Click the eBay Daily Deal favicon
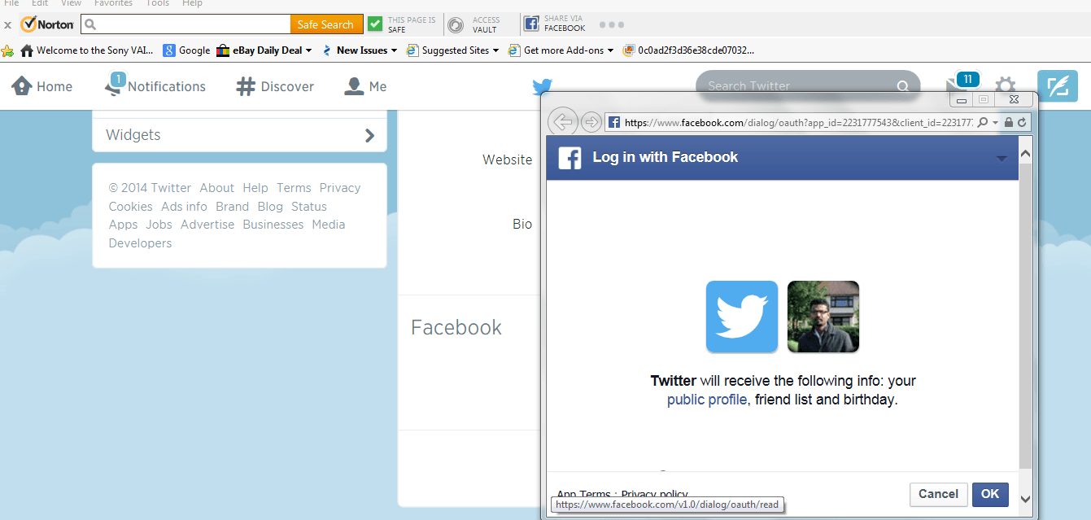Viewport: 1091px width, 520px height. (223, 50)
